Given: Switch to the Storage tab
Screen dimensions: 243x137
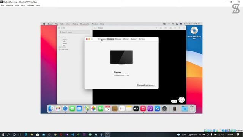Looking at the screenshot, I should 118,39.
